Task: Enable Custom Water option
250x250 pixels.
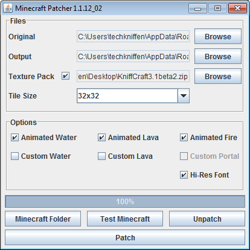Action: point(14,156)
